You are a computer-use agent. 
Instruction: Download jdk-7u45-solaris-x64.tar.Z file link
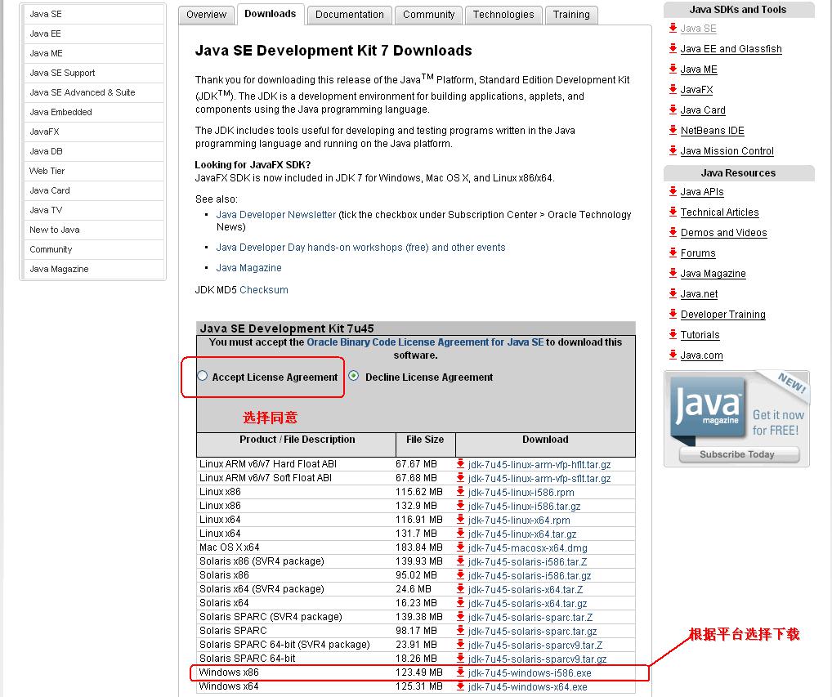(526, 590)
